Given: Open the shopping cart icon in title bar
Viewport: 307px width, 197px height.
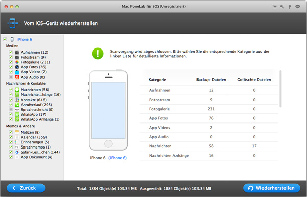Looking at the screenshot, I should point(275,7).
